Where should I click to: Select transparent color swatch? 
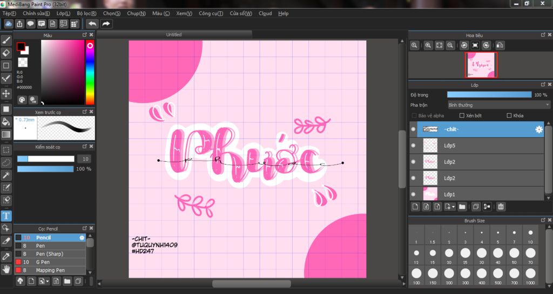pos(23,63)
